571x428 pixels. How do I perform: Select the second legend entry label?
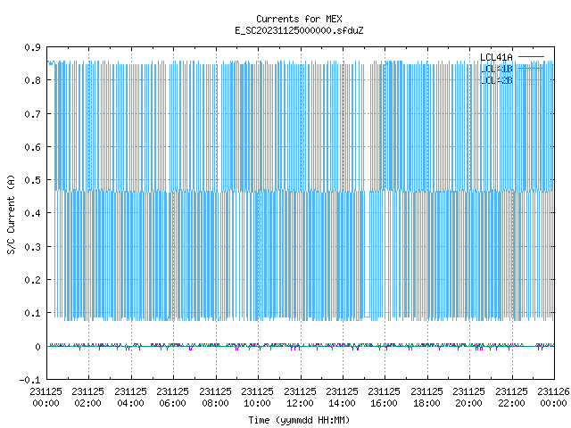click(x=496, y=69)
